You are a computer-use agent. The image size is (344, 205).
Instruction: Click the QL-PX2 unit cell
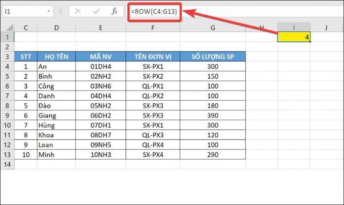pyautogui.click(x=153, y=96)
